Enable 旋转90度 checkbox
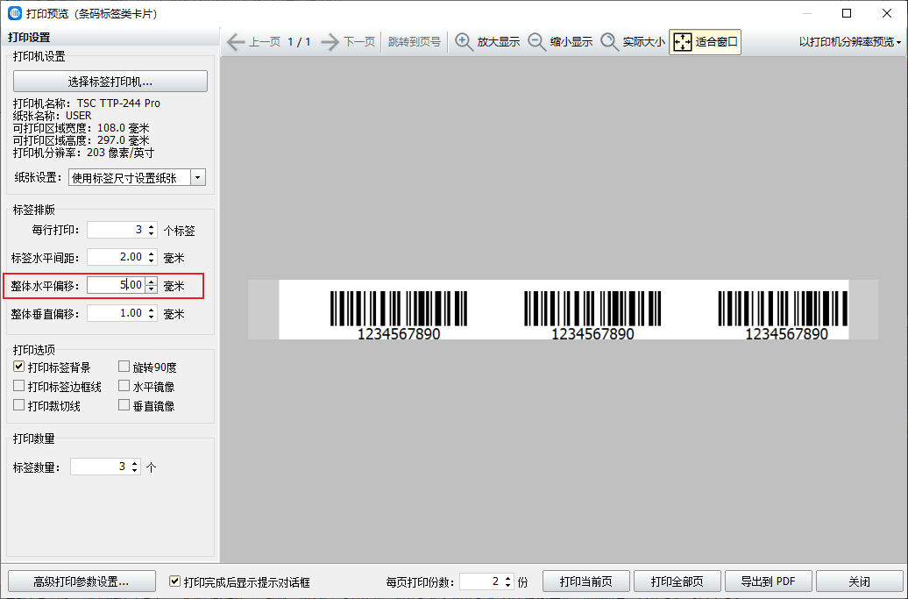The height and width of the screenshot is (599, 908). click(124, 367)
